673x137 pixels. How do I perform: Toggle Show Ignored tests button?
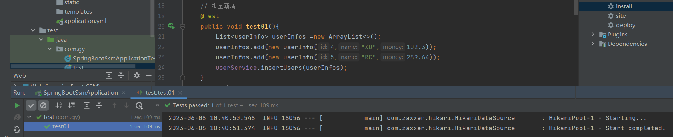[43, 105]
